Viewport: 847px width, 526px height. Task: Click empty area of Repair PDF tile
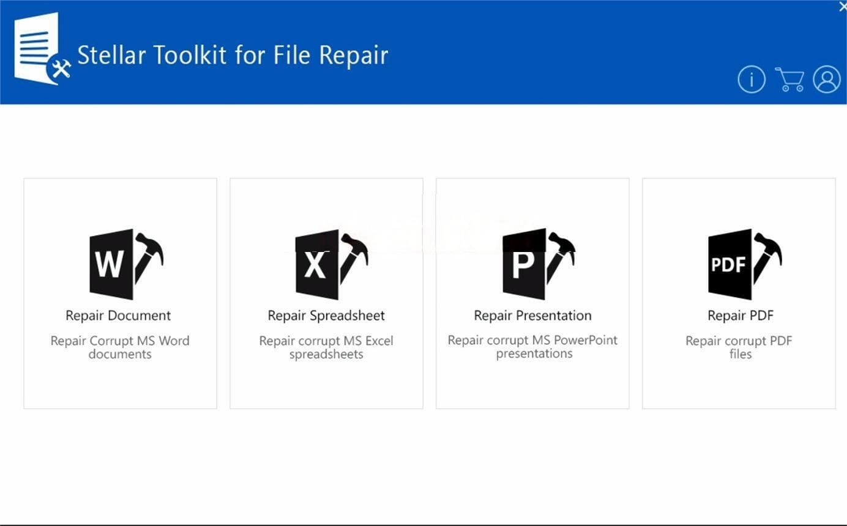point(739,385)
